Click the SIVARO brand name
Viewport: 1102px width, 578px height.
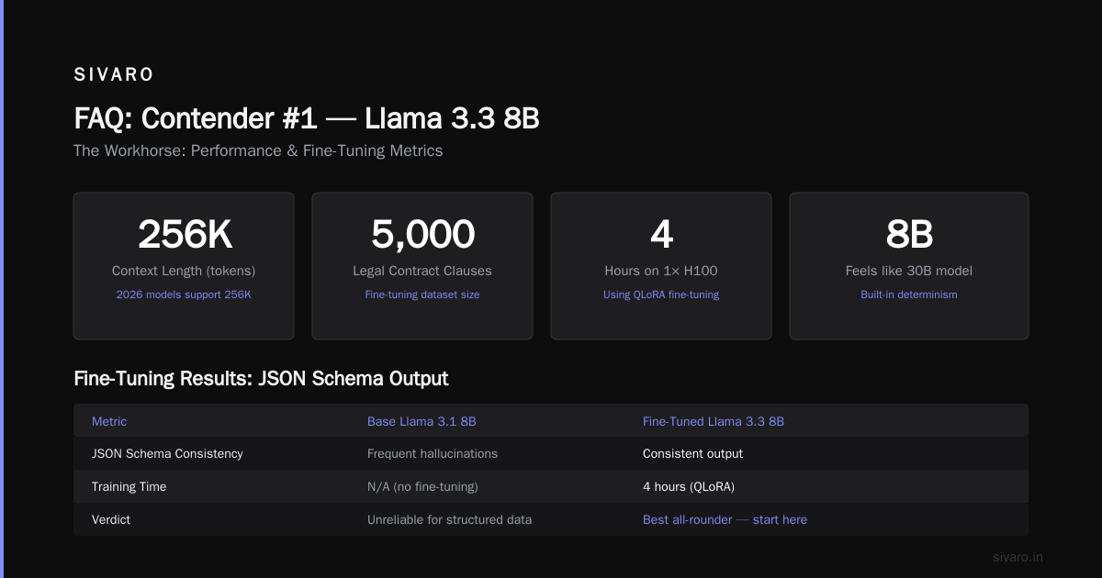(x=114, y=75)
